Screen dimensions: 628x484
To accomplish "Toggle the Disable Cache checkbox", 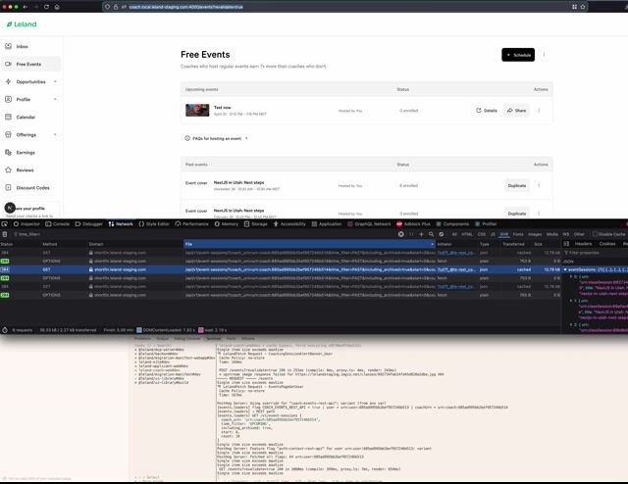I will [x=595, y=234].
